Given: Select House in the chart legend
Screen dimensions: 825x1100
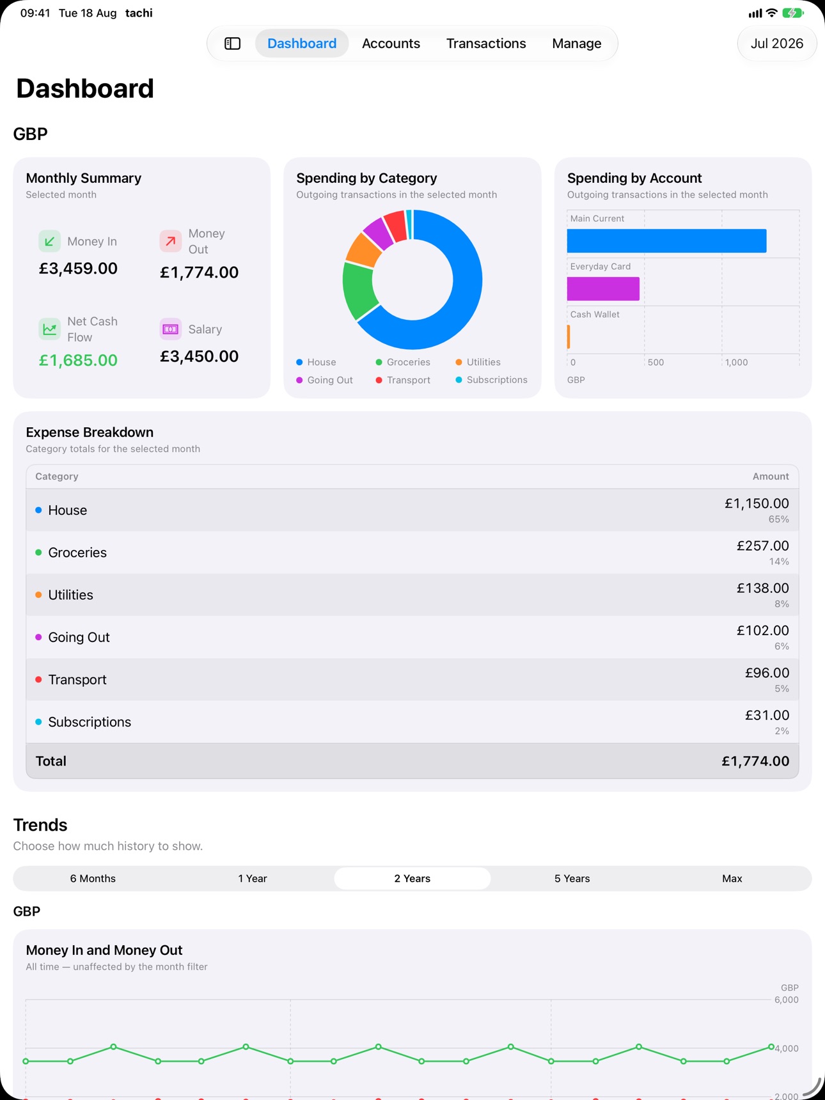Looking at the screenshot, I should click(316, 362).
